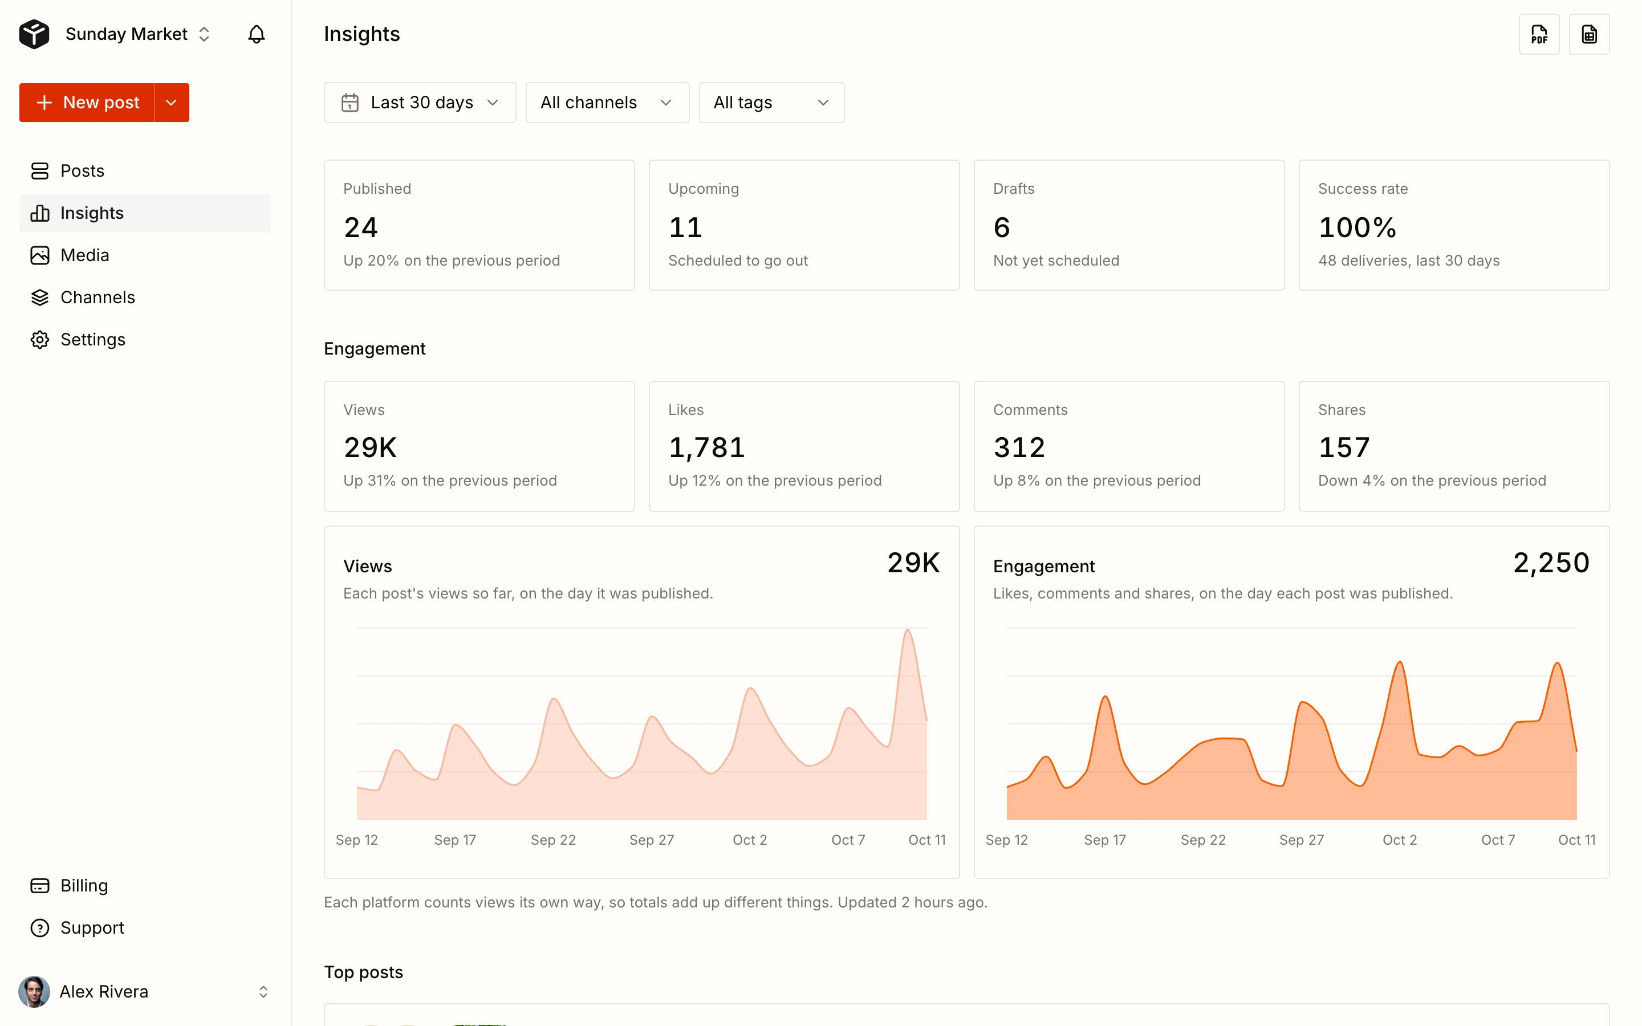This screenshot has width=1642, height=1026.
Task: Open the Support link
Action: pos(145,927)
